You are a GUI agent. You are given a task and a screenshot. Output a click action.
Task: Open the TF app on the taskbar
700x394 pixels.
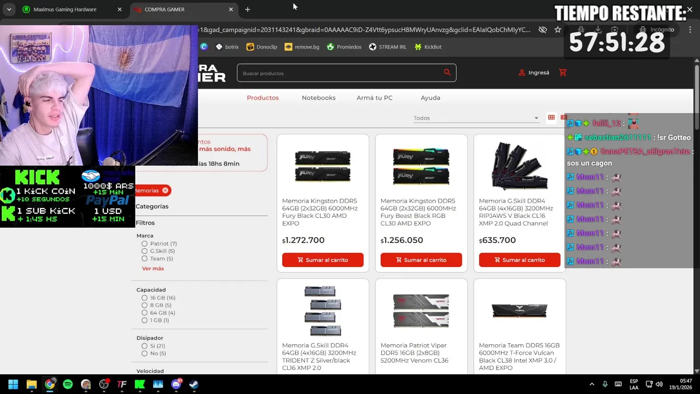(x=122, y=384)
